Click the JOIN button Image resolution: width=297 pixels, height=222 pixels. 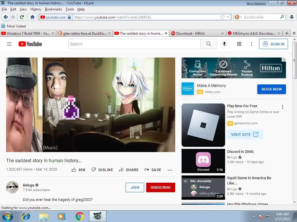coord(135,187)
